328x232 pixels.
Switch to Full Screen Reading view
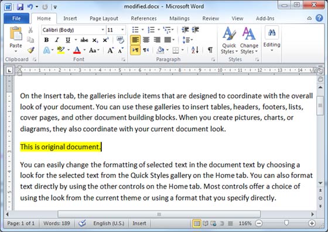click(206, 224)
